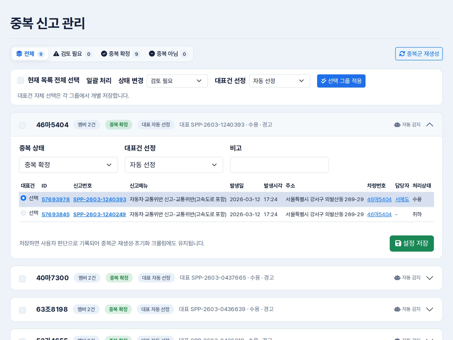Screen dimensions: 453x340
Task: Click the double-check icon in 선택 그룹 적용
Action: [324, 81]
